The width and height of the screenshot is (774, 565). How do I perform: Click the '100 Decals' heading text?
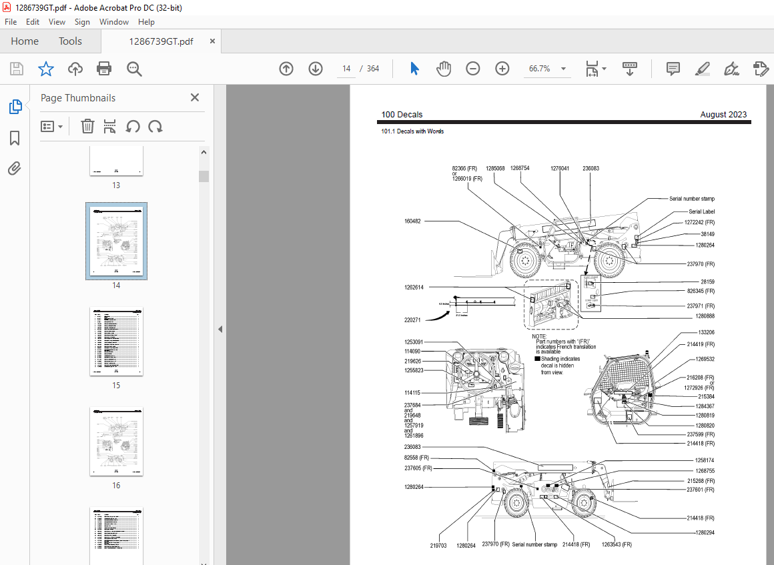click(x=402, y=115)
